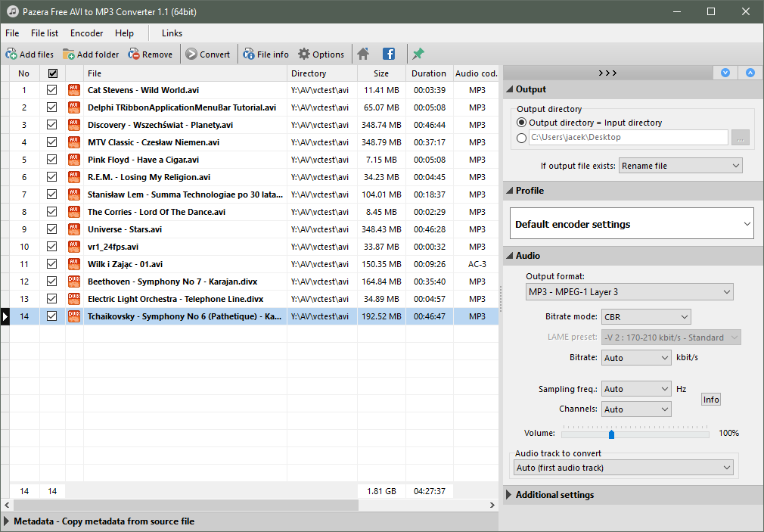Click the blue down-arrow panel icon
The height and width of the screenshot is (532, 764).
point(725,73)
